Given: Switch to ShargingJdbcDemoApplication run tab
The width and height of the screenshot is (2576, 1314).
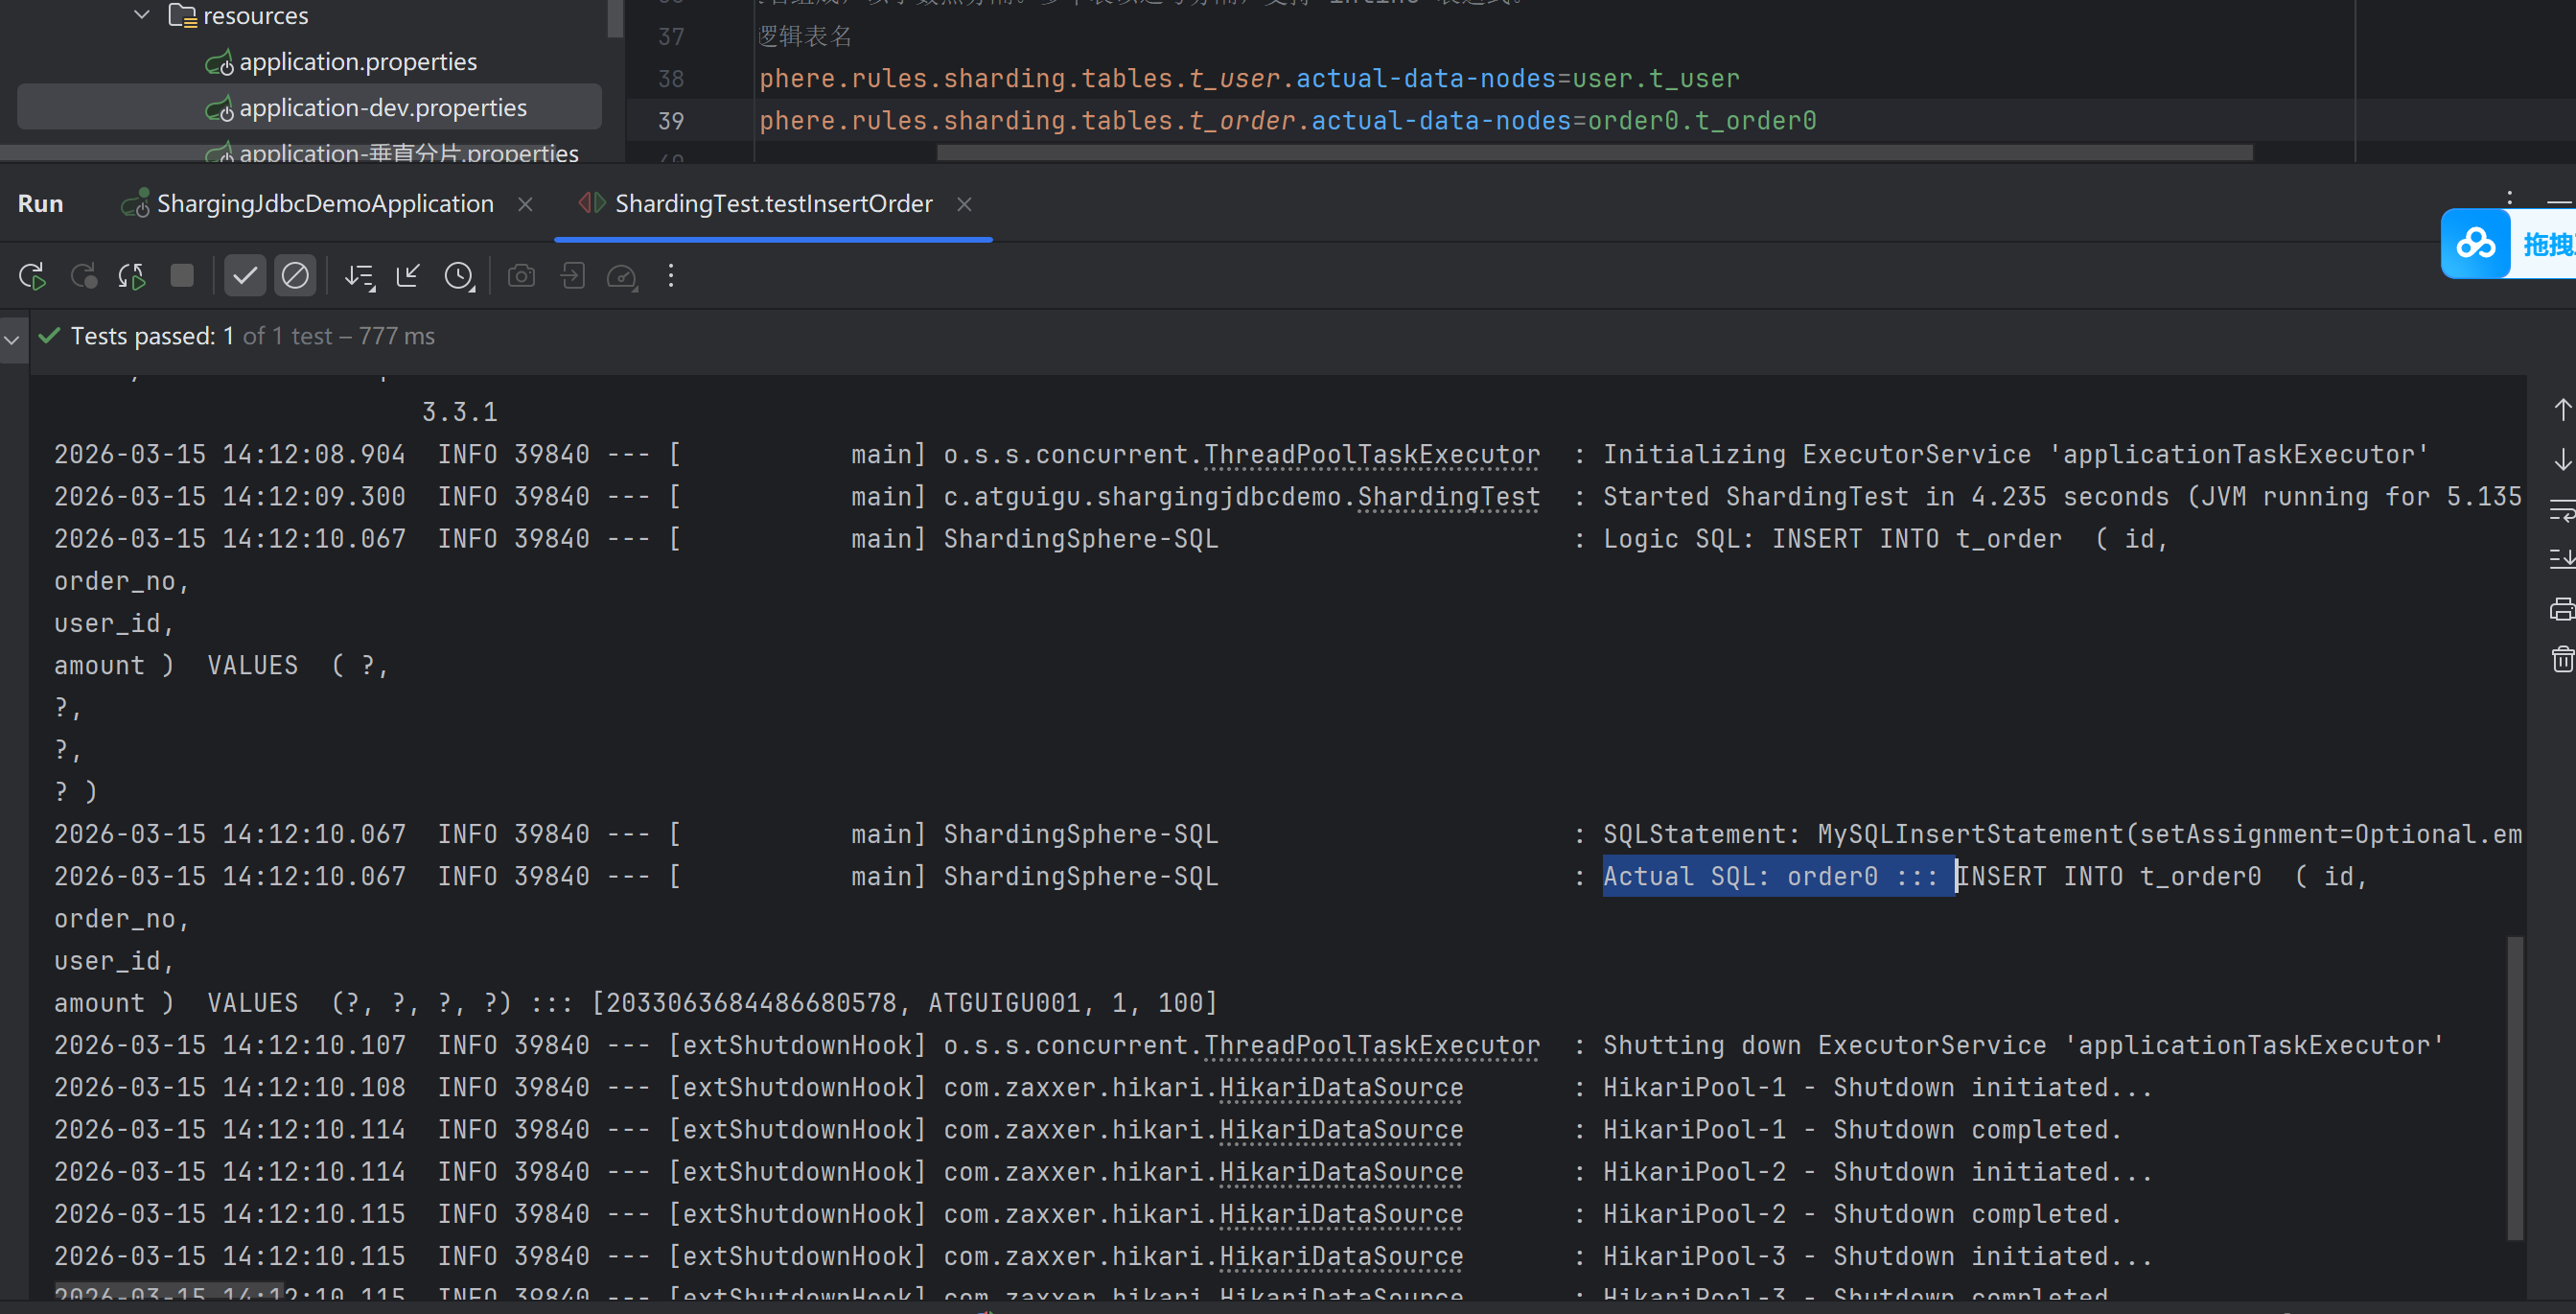Looking at the screenshot, I should [x=324, y=204].
